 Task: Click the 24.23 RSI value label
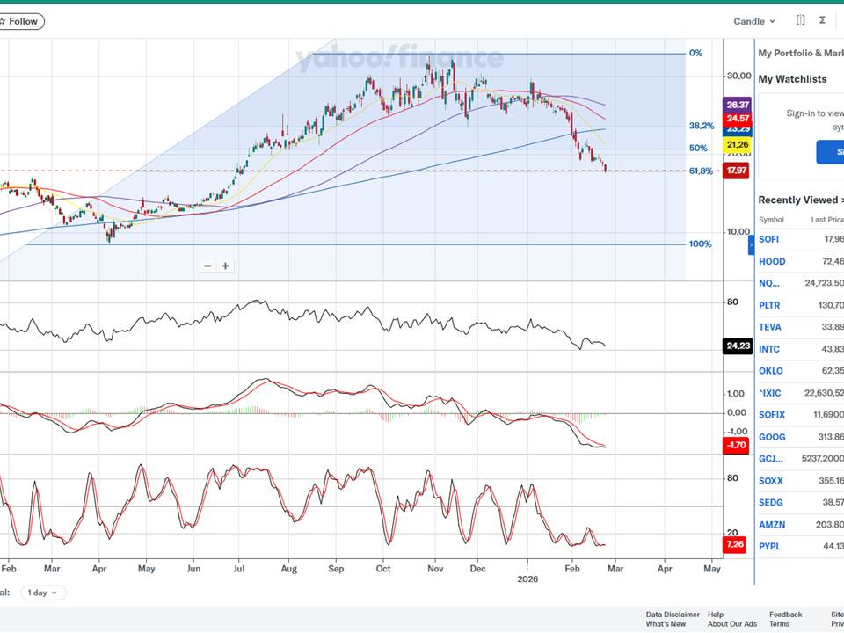[x=737, y=346]
